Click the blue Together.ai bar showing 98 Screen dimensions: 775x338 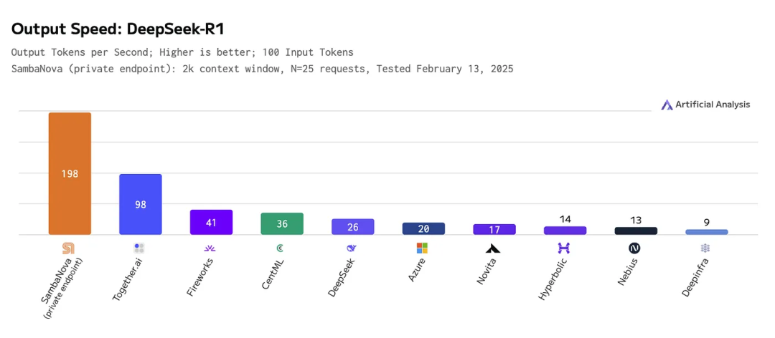click(x=141, y=204)
